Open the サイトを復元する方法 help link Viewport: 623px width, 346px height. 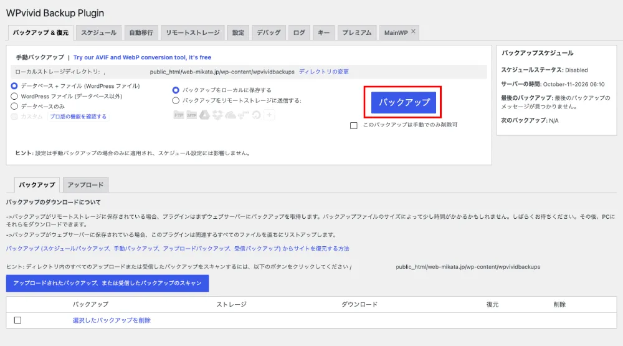178,249
